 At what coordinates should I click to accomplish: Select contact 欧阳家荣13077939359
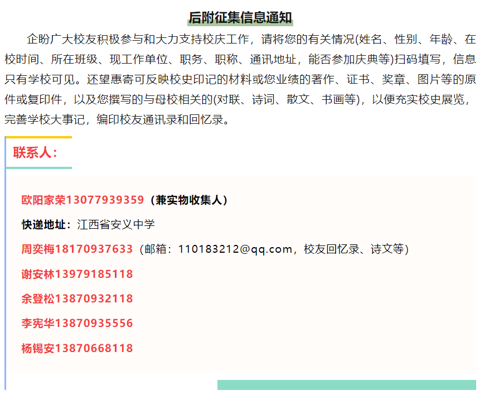83,200
